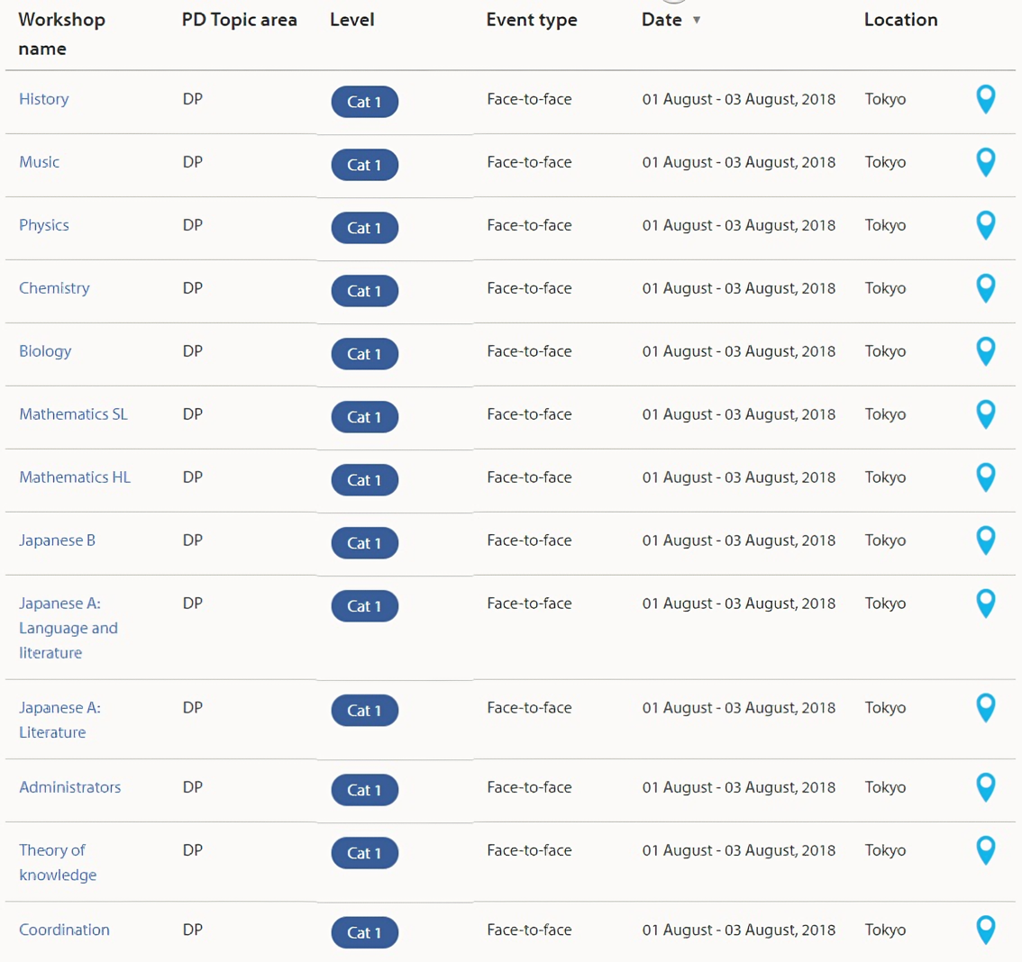Click the Level column header
Screen dimensions: 1022x962
pos(351,20)
